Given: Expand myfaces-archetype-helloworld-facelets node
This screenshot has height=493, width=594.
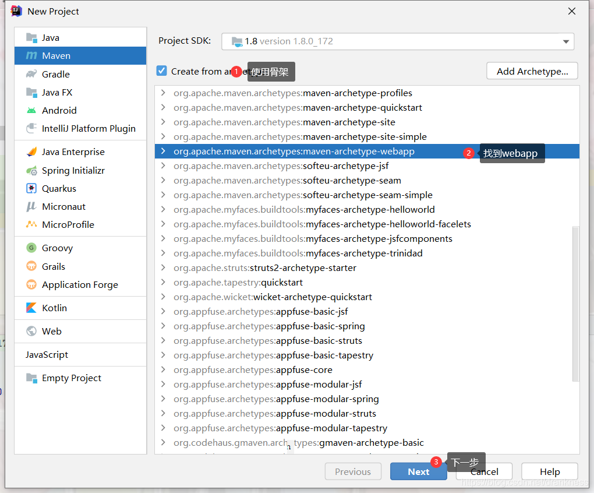Looking at the screenshot, I should click(x=163, y=224).
